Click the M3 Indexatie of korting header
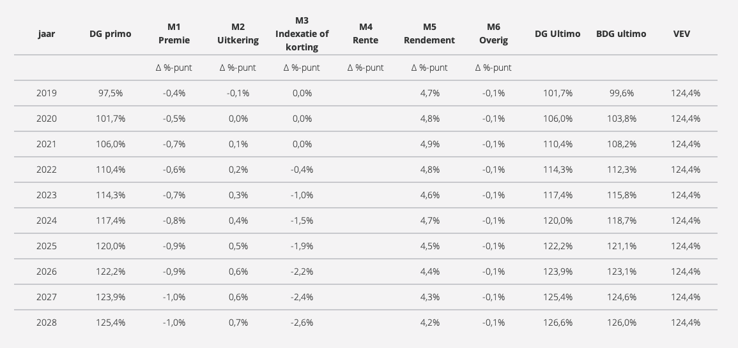 (x=302, y=34)
